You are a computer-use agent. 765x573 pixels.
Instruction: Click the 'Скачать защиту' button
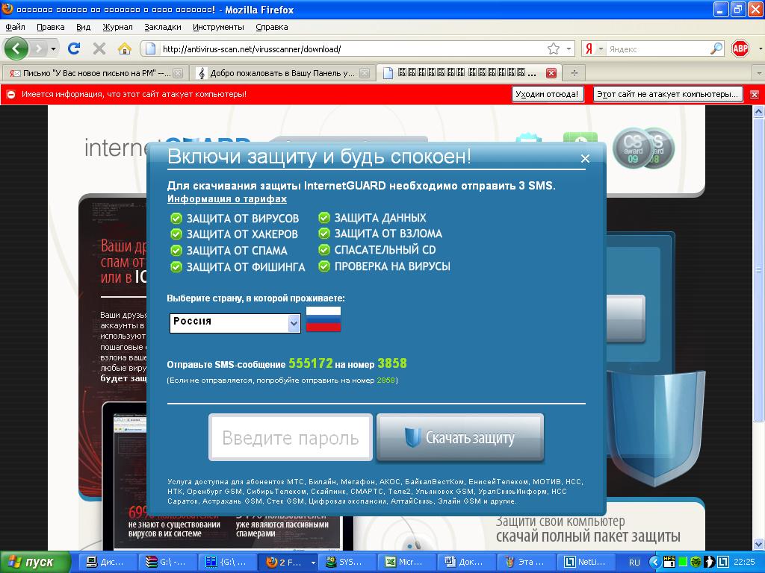pos(460,437)
